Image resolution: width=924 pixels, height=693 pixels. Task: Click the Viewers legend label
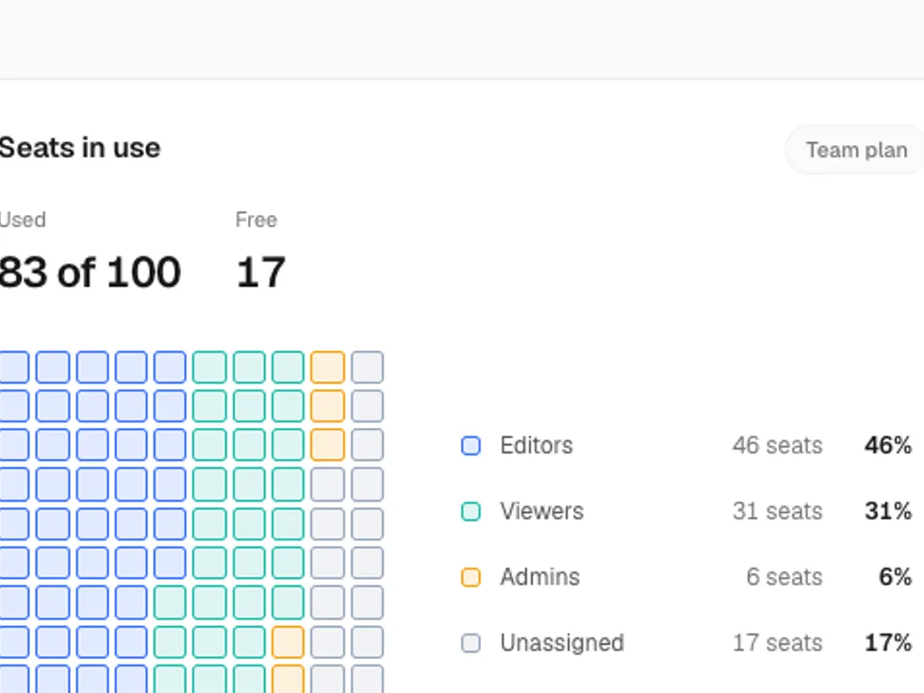[x=541, y=511]
